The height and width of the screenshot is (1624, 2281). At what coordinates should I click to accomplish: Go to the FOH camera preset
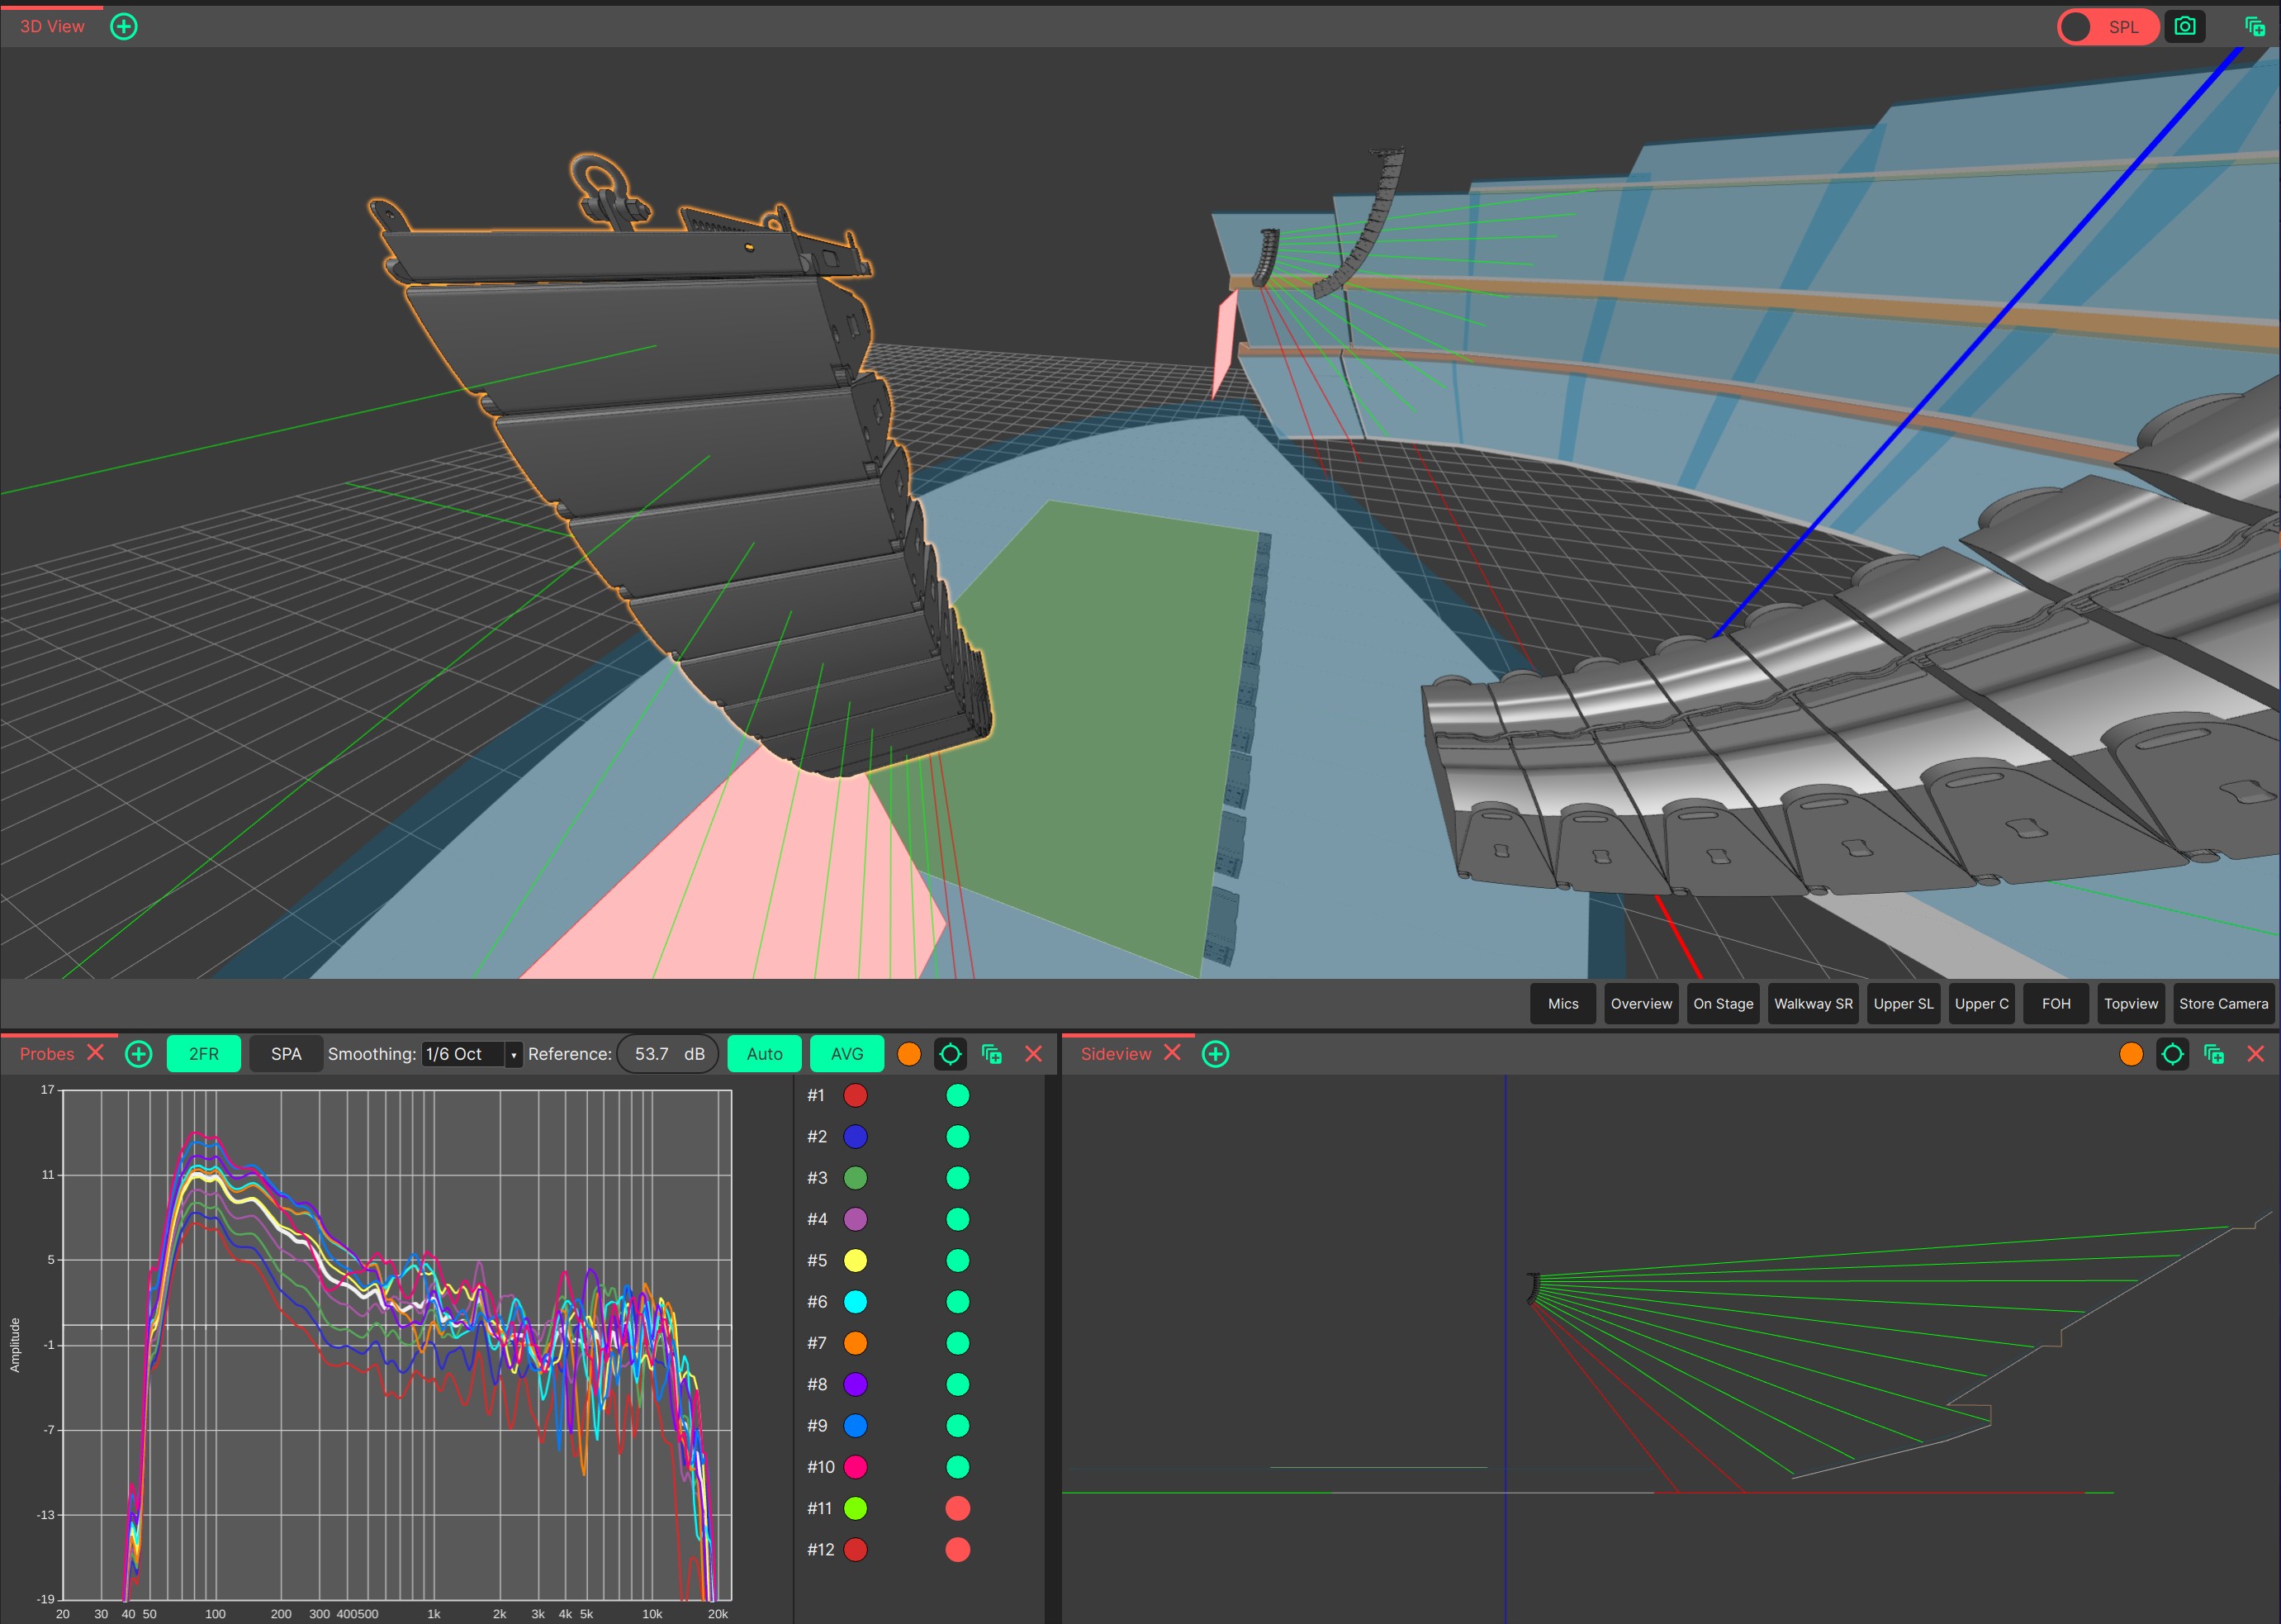(x=2055, y=1004)
